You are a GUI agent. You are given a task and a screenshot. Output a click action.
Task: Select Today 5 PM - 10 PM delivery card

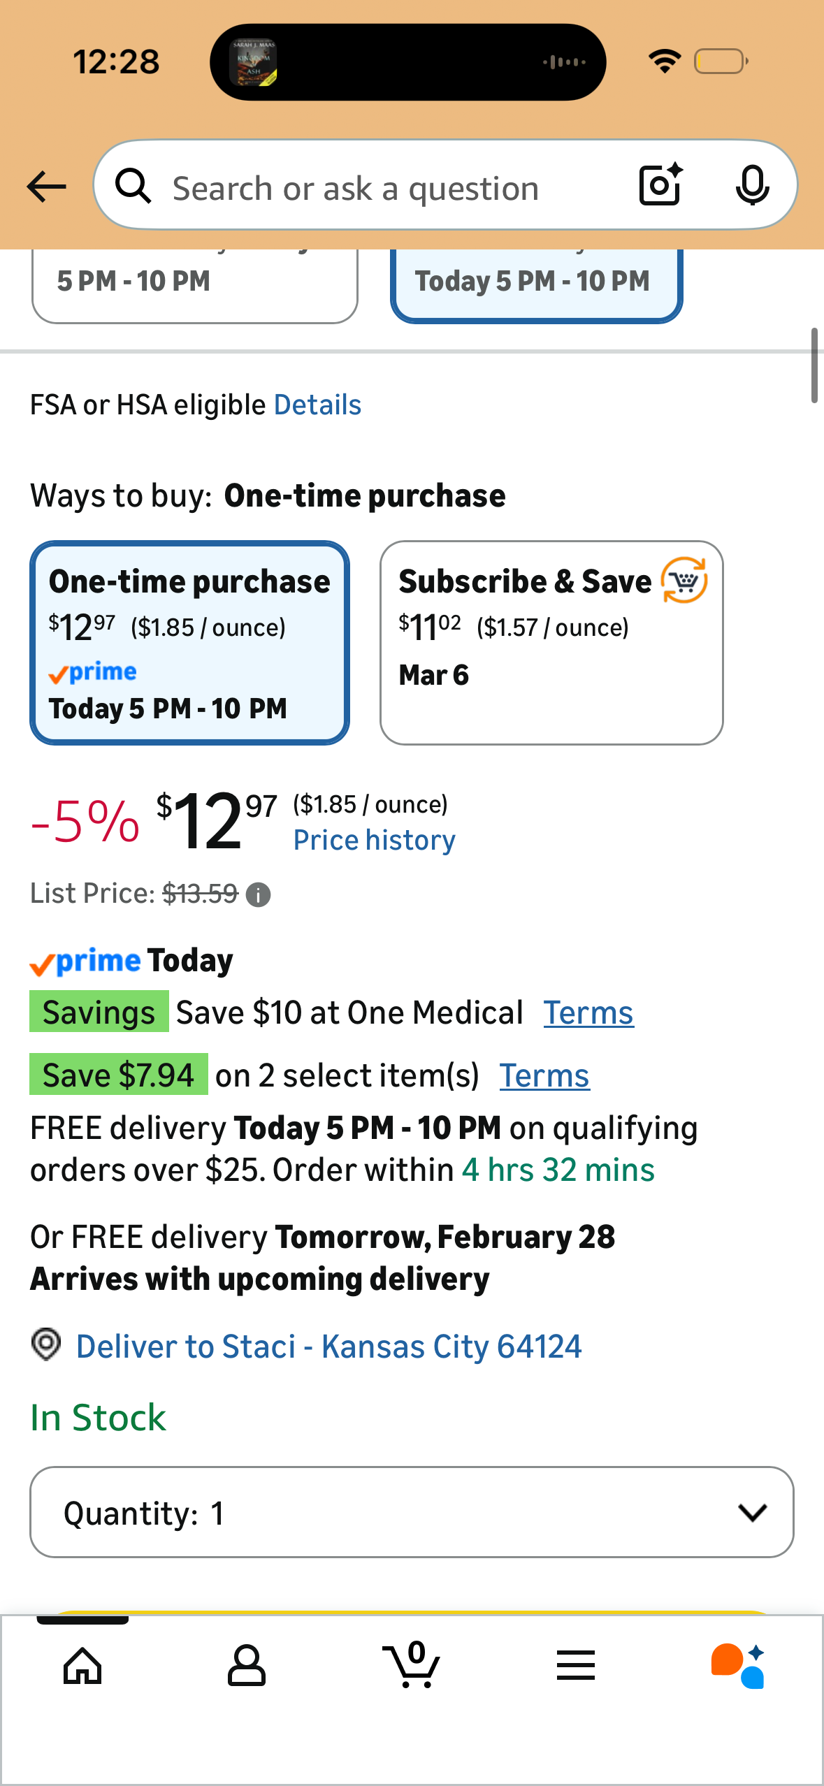click(x=535, y=283)
